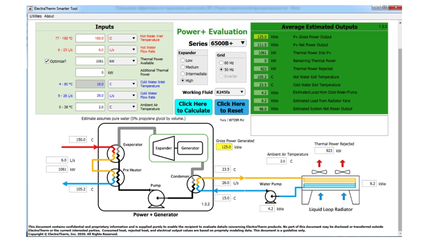Choose the 60 Hz grid option

point(221,63)
